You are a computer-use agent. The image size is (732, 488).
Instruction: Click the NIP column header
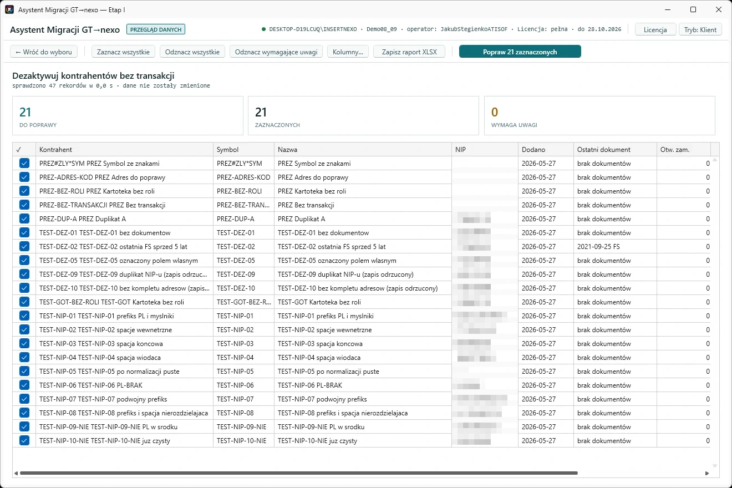coord(485,150)
